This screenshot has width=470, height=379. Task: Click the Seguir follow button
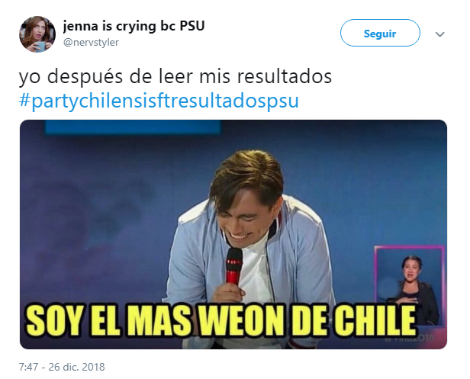coord(380,33)
